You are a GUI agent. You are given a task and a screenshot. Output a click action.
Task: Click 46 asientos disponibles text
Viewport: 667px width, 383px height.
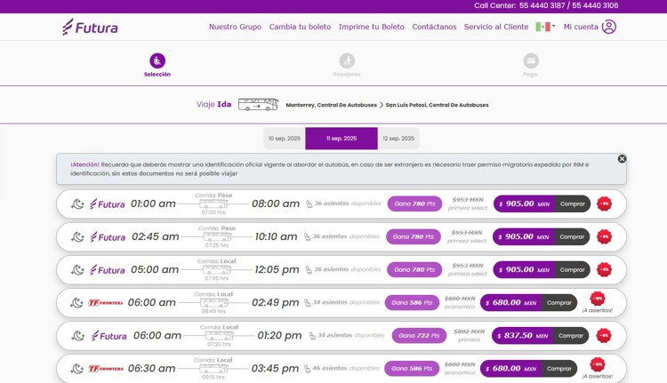tap(346, 368)
